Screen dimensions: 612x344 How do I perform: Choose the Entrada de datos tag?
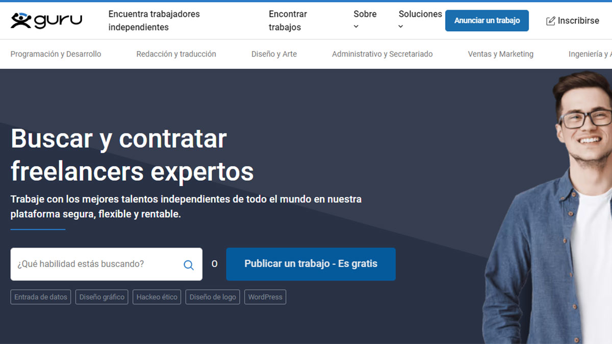pos(41,297)
